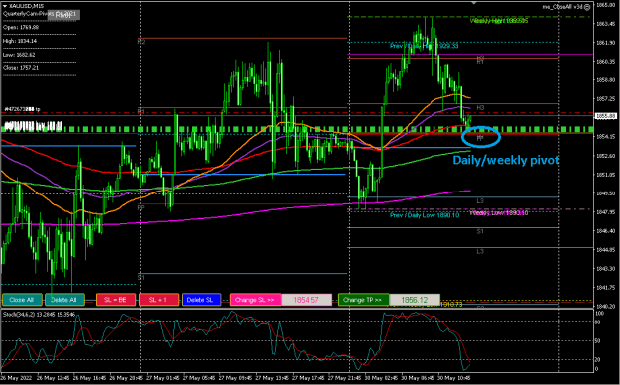Open the XAUUSD,M15 chart dropdown triangle
The width and height of the screenshot is (620, 385).
[5, 6]
